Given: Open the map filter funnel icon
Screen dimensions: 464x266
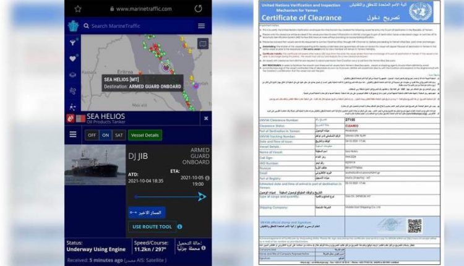Looking at the screenshot, I should pos(73,43).
